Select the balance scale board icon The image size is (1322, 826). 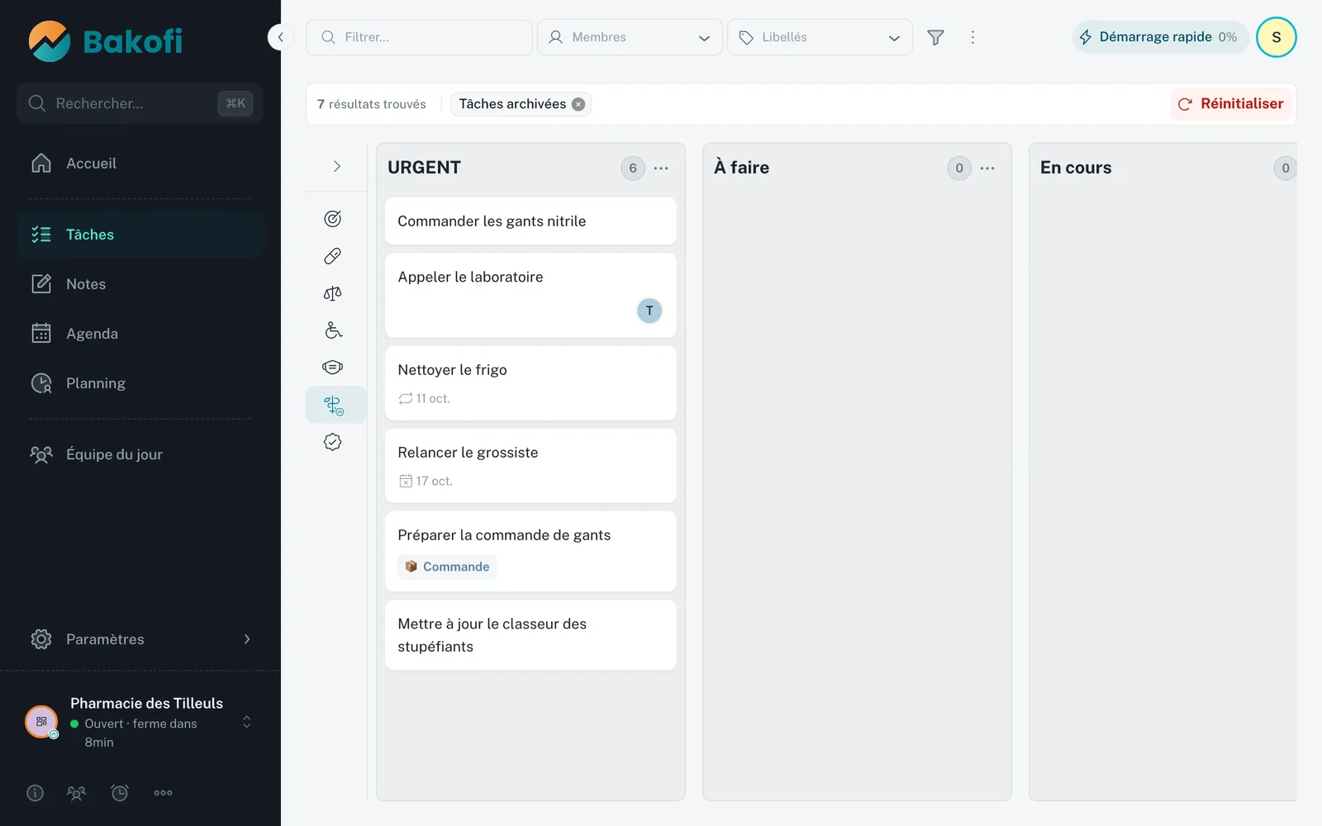click(333, 293)
